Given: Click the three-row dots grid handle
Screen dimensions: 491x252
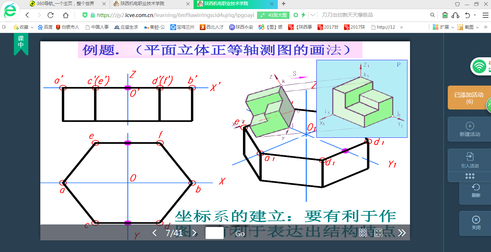Looking at the screenshot, I should [470, 176].
